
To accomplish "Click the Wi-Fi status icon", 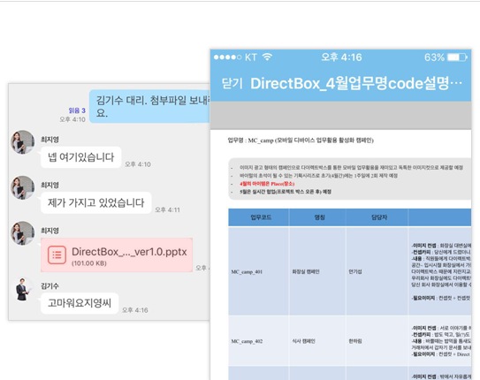I will [267, 57].
